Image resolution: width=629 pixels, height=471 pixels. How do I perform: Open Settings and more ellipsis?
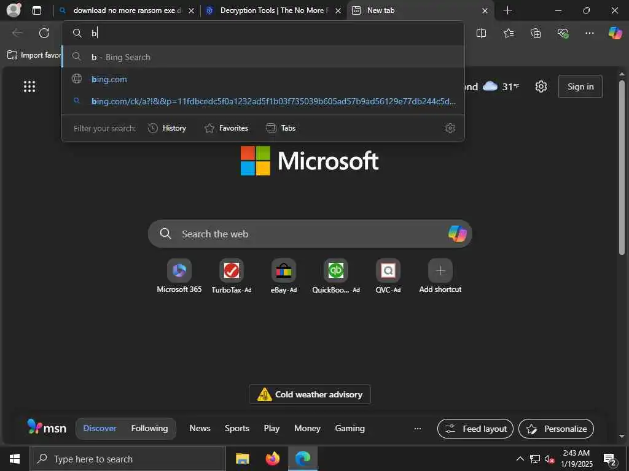589,33
